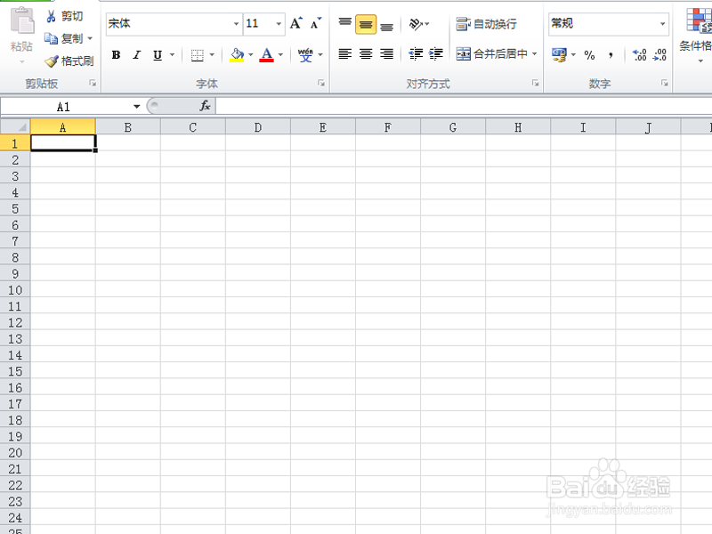This screenshot has height=534, width=712.
Task: Apply red font color
Action: point(266,55)
